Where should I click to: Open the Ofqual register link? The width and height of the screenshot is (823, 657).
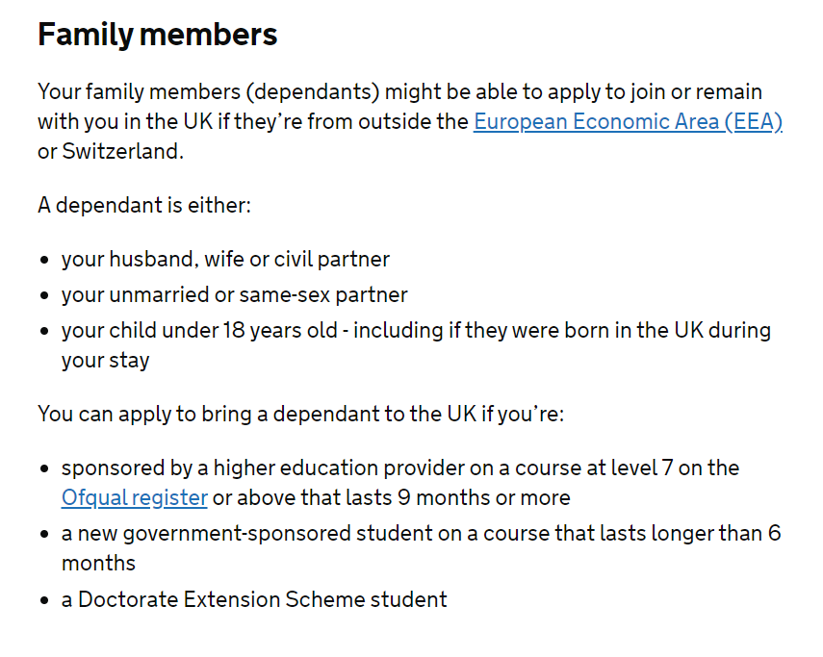[x=135, y=498]
